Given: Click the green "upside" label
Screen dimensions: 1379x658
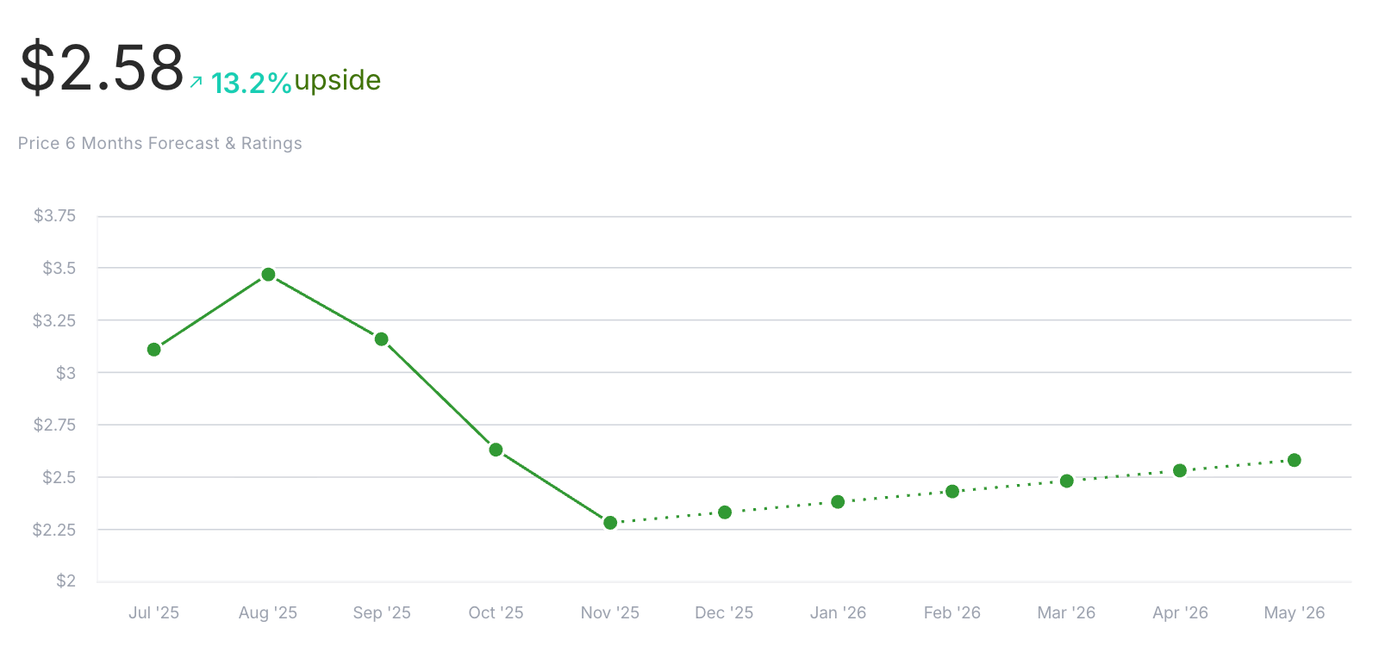Looking at the screenshot, I should click(337, 80).
